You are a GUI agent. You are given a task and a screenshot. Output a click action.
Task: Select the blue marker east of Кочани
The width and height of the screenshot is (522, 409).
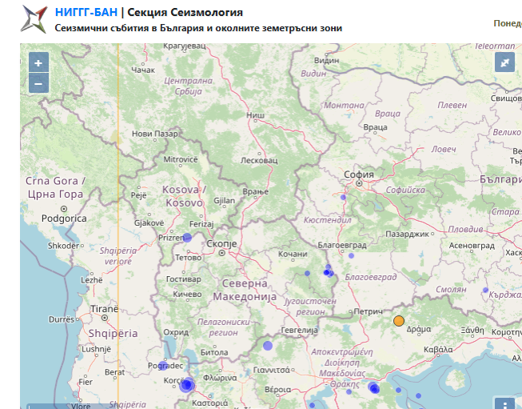[308, 273]
